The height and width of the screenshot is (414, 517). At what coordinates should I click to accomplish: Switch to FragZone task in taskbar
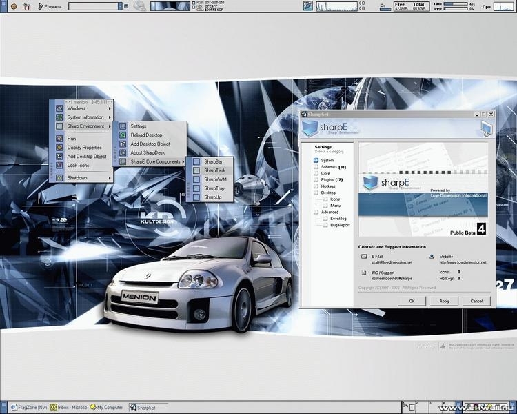tap(29, 408)
